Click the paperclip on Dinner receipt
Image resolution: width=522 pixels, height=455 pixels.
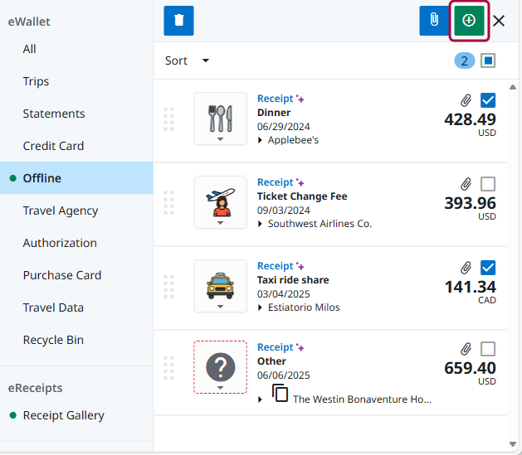point(466,100)
